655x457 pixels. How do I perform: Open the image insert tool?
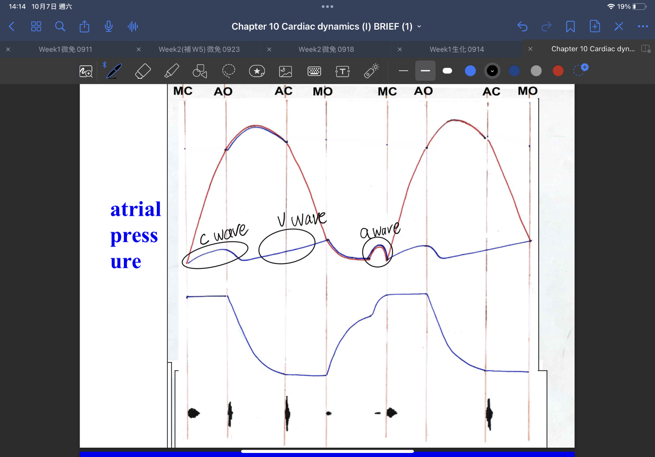[x=286, y=71]
